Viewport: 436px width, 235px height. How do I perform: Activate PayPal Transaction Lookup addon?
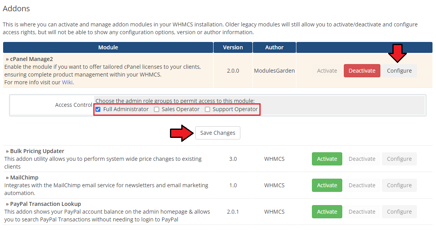[x=327, y=212]
